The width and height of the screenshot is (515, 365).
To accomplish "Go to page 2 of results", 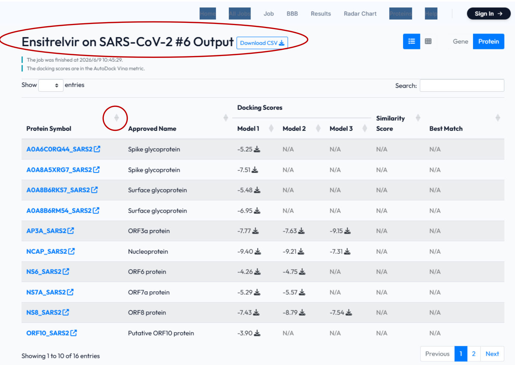I will pos(474,354).
